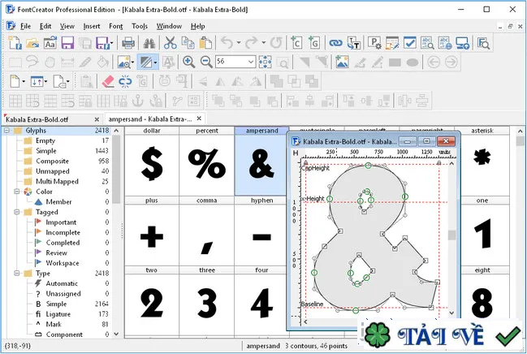
Task: Click the Redo arrow icon
Action: (x=252, y=43)
